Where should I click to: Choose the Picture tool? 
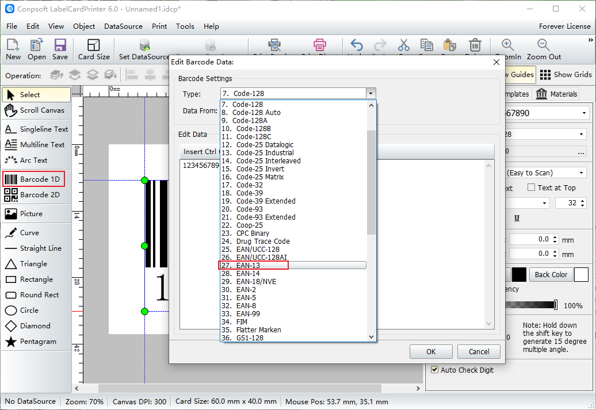point(36,213)
